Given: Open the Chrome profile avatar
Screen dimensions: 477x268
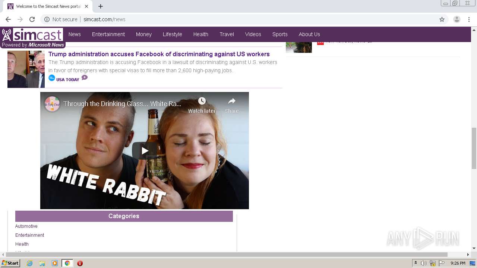Looking at the screenshot, I should tap(457, 19).
